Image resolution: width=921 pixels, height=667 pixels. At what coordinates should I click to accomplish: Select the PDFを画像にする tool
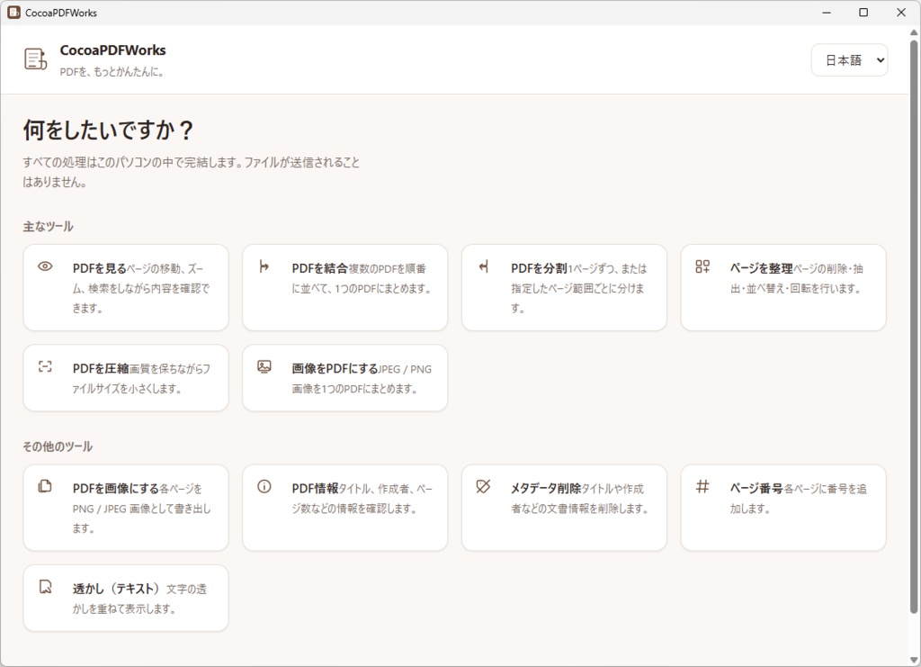click(x=126, y=508)
